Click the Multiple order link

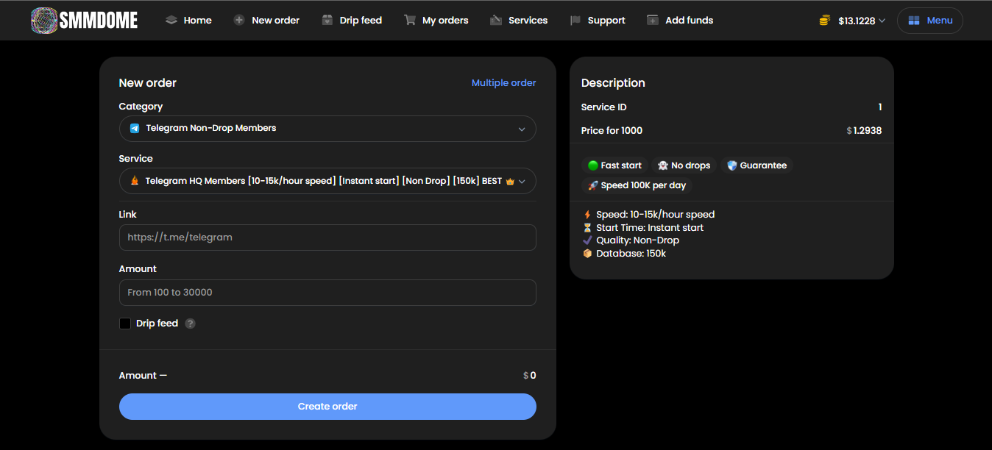504,83
